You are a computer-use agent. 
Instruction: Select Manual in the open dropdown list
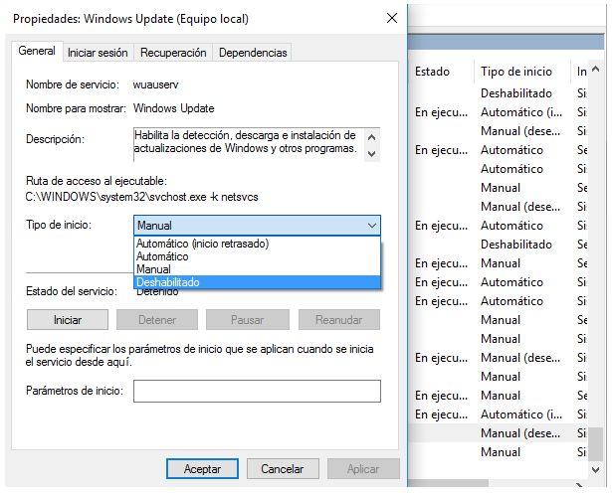coord(153,269)
